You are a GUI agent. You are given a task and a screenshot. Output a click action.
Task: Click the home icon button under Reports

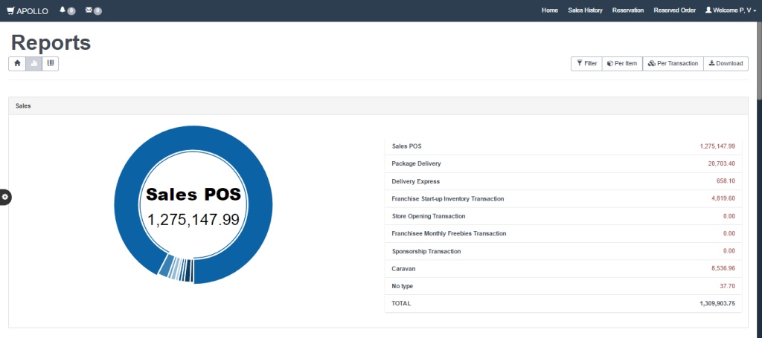tap(17, 64)
